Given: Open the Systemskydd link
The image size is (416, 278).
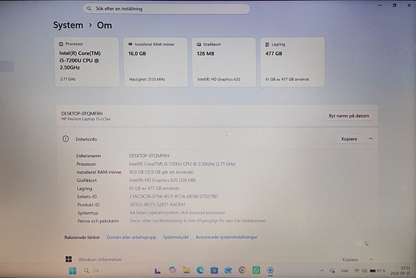Looking at the screenshot, I should (176, 237).
